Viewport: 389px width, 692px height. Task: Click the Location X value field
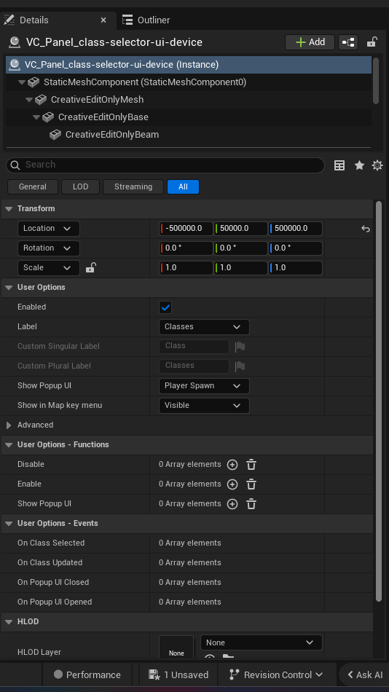pos(186,229)
